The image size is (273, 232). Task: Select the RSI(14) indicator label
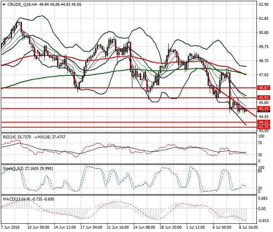pyautogui.click(x=10, y=137)
